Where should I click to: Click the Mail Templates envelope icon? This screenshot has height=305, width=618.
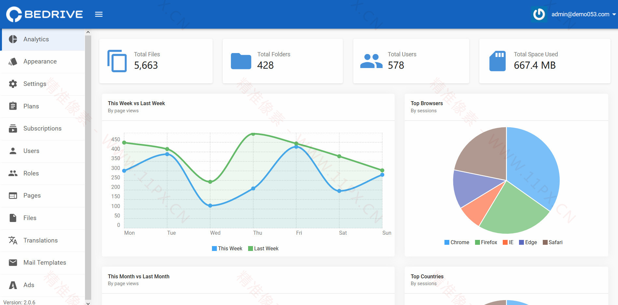tap(13, 262)
